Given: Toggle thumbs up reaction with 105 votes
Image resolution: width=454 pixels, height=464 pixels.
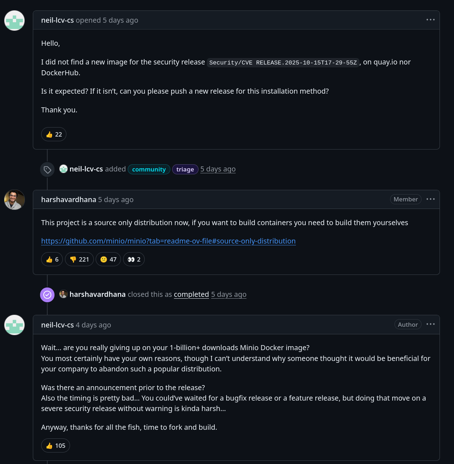Looking at the screenshot, I should 56,446.
